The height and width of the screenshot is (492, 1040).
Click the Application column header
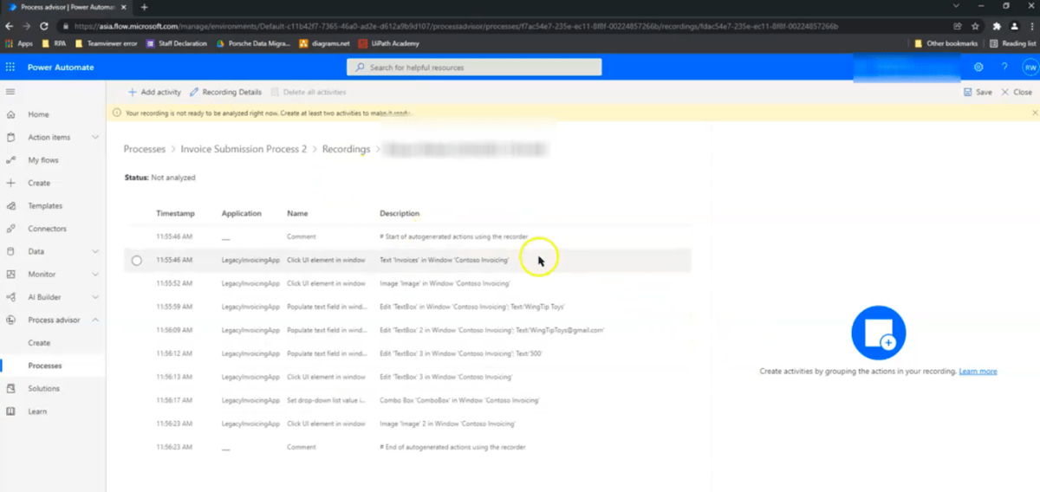[241, 213]
